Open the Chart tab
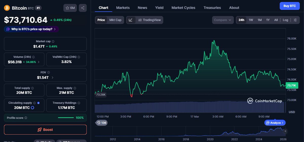The height and width of the screenshot is (142, 304). click(x=103, y=8)
